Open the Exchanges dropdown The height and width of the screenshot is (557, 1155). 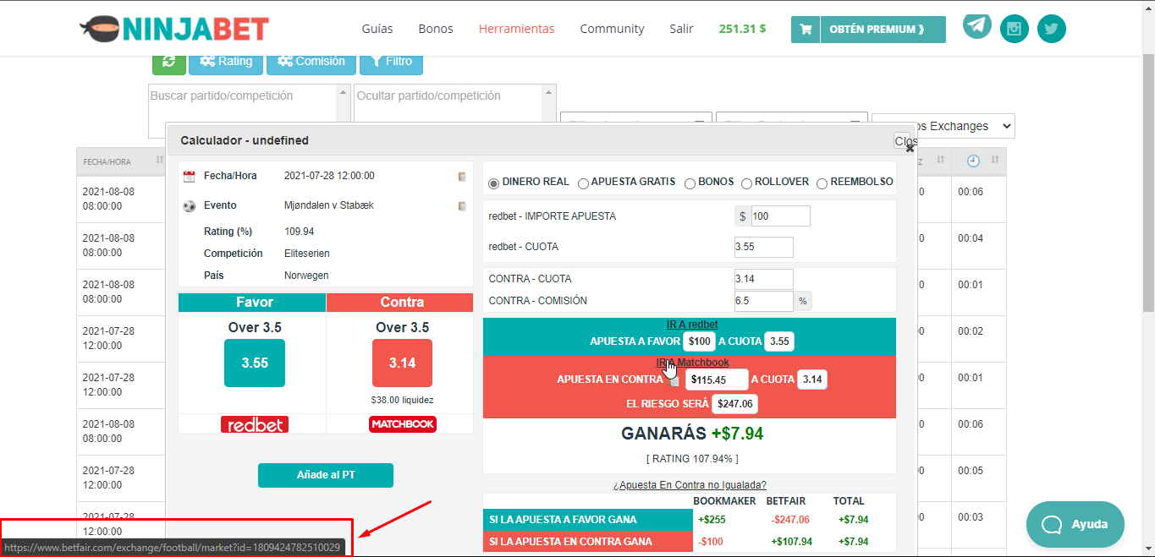click(x=943, y=126)
